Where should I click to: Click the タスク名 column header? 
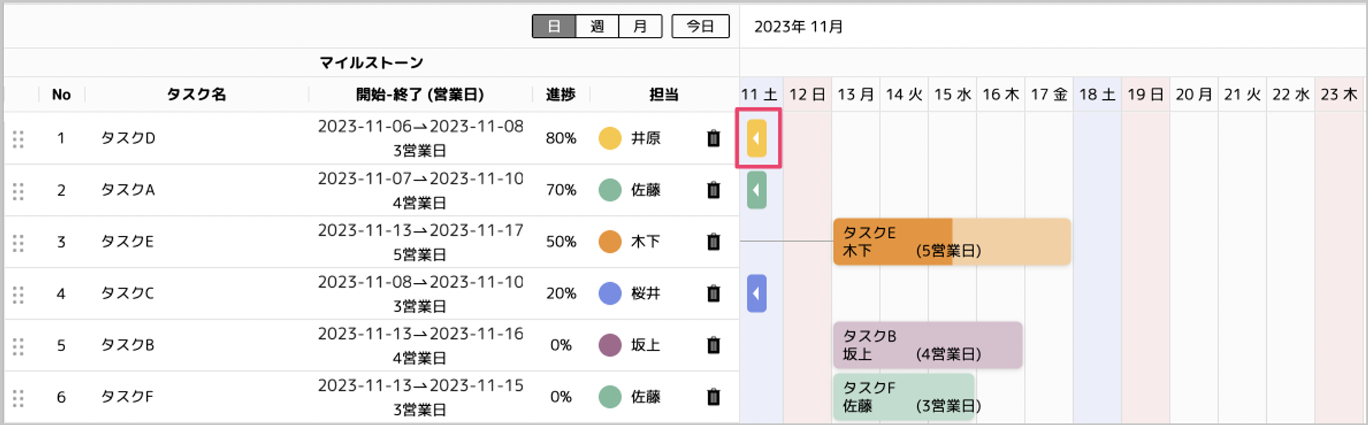tap(197, 94)
